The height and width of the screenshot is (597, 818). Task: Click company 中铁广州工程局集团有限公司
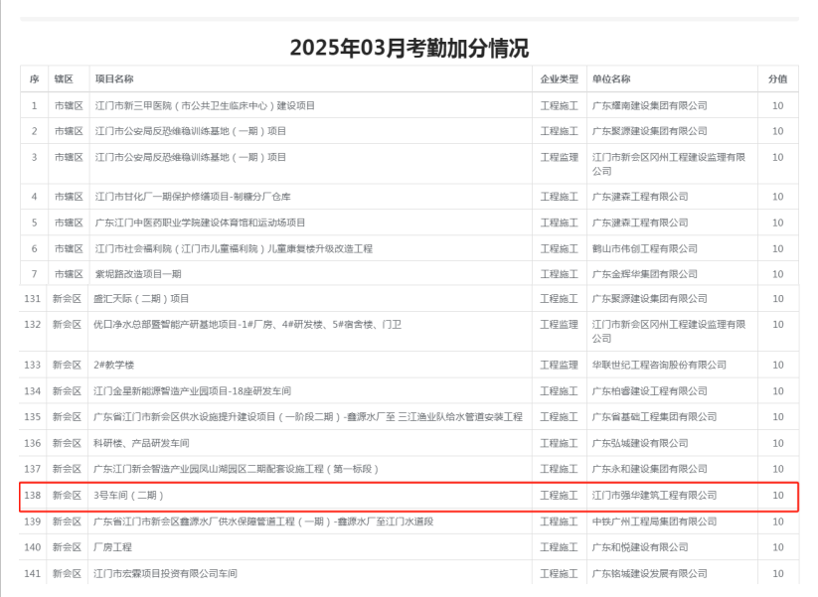tap(654, 522)
